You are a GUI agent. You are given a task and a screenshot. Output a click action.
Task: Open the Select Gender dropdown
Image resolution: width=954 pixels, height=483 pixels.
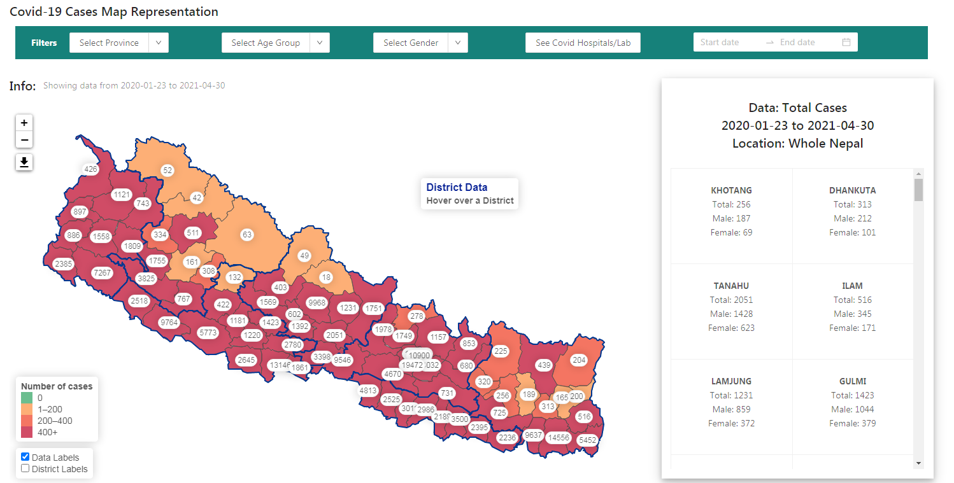point(421,43)
